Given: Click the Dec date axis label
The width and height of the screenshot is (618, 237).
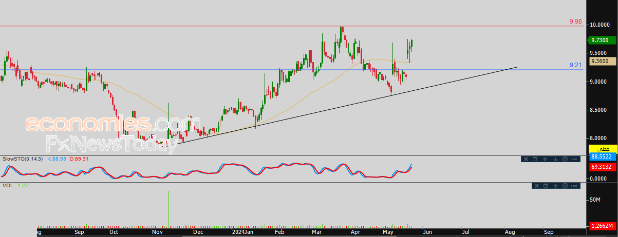Looking at the screenshot, I should click(x=198, y=232).
